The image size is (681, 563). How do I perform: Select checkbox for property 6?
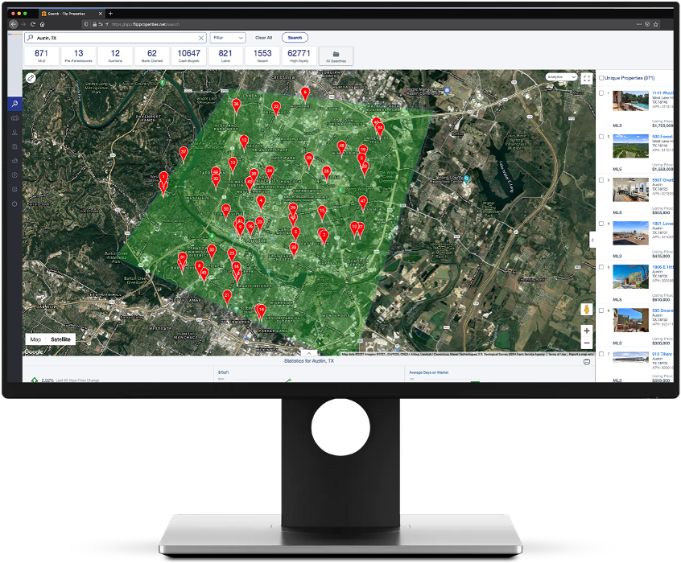point(601,310)
